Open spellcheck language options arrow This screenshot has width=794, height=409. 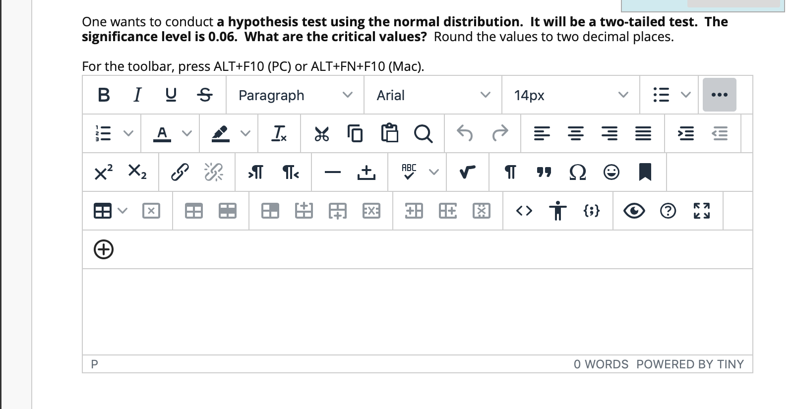pyautogui.click(x=434, y=172)
